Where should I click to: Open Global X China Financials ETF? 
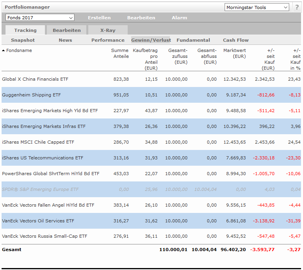point(35,79)
